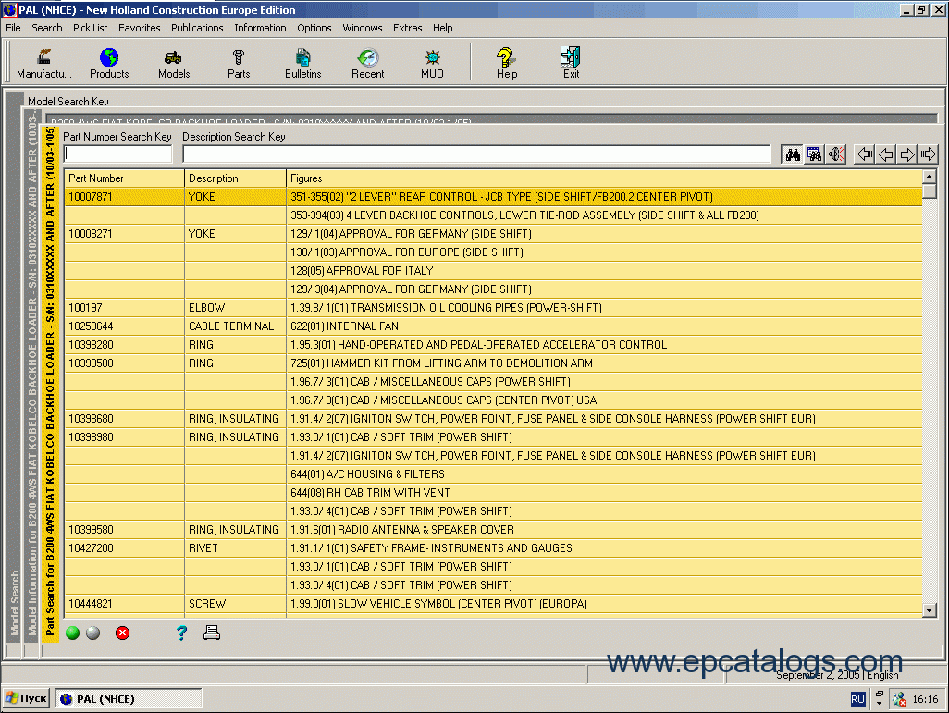The height and width of the screenshot is (713, 949).
Task: Click the Part Number Search Key field
Action: pyautogui.click(x=117, y=154)
